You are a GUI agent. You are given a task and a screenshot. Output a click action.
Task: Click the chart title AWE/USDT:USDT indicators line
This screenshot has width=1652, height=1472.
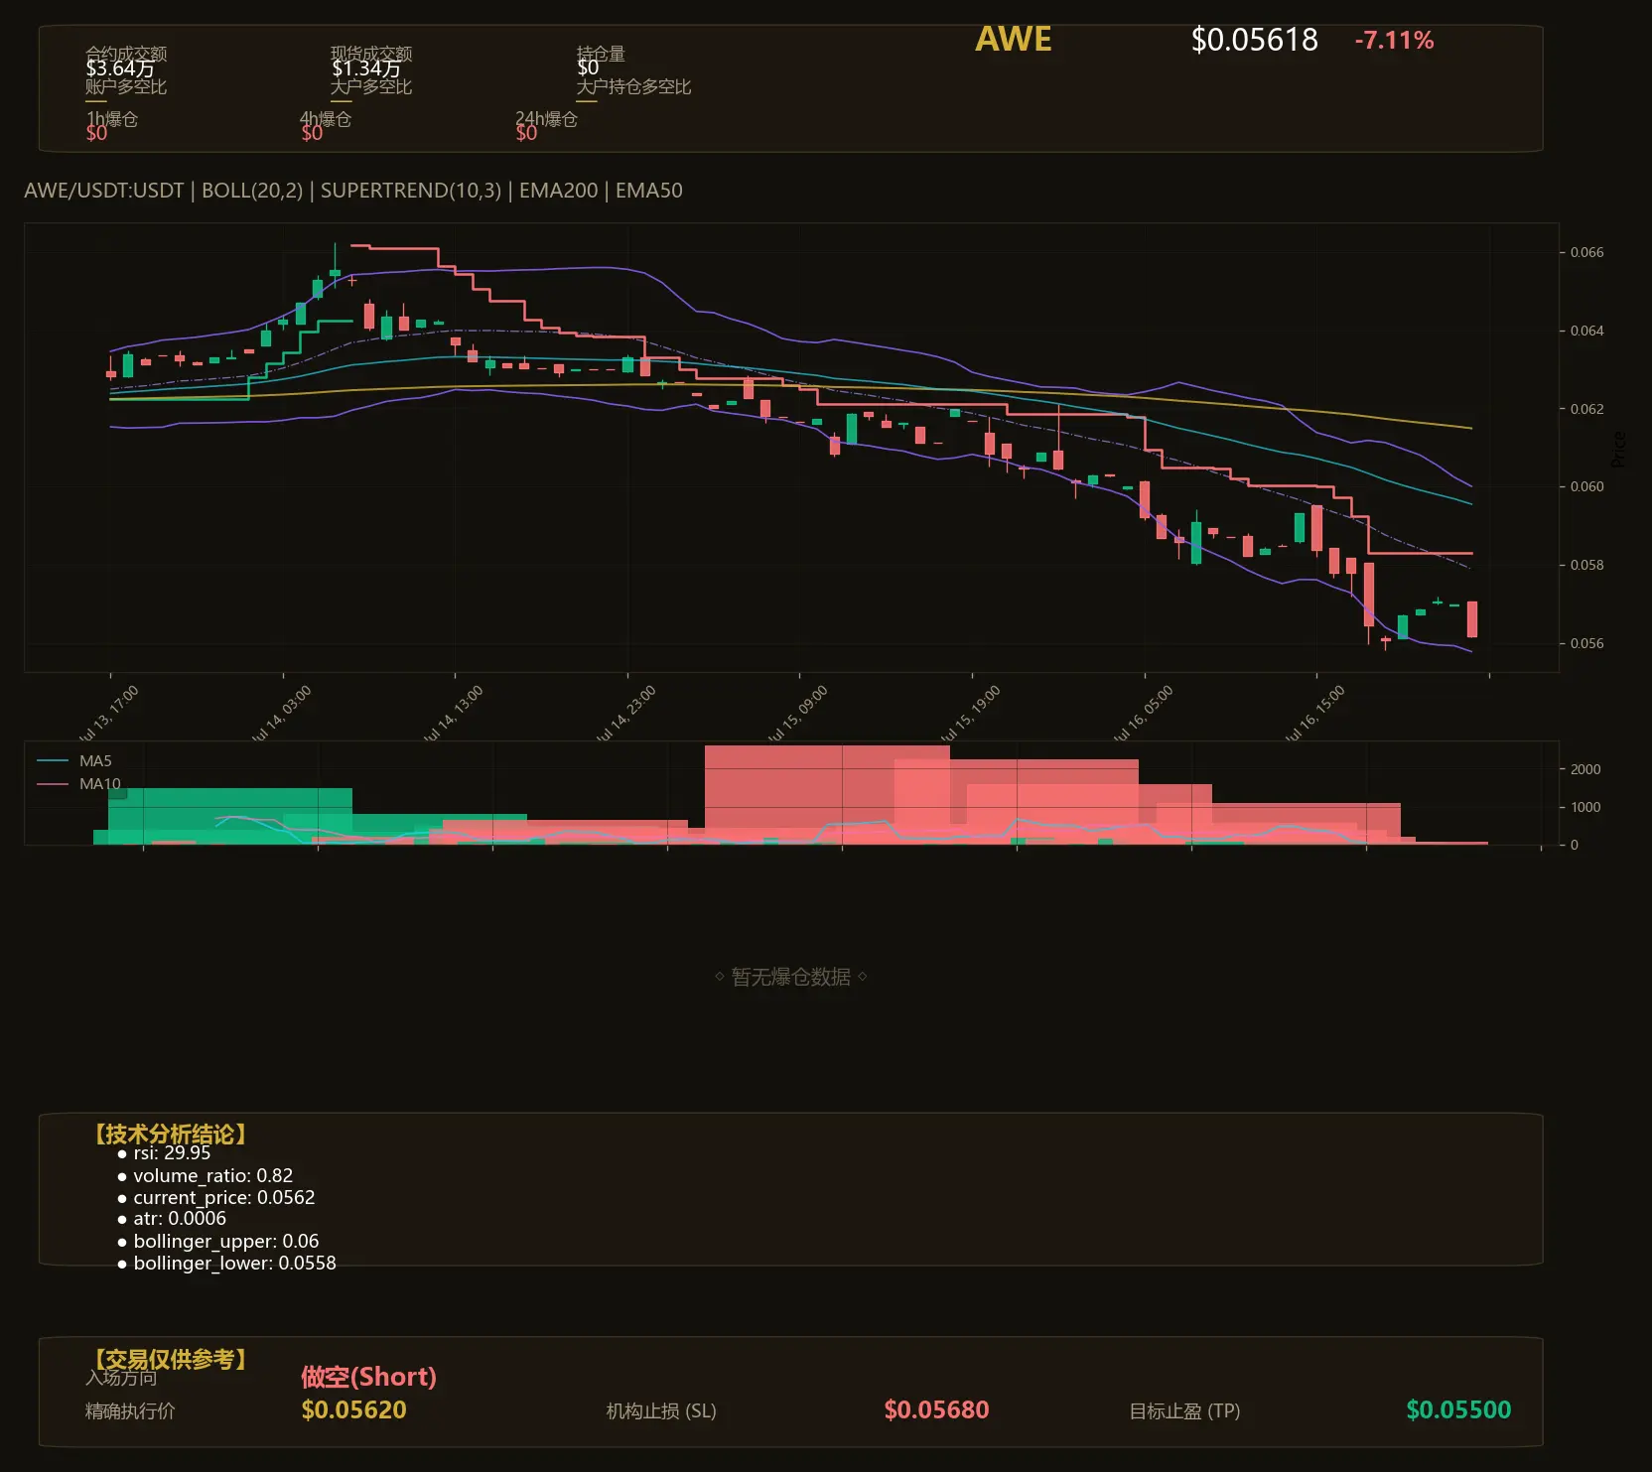(353, 191)
